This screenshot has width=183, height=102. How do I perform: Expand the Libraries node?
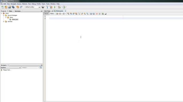click(x=4, y=22)
